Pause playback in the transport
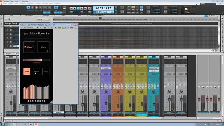The width and height of the screenshot is (224, 126). tap(82, 8)
